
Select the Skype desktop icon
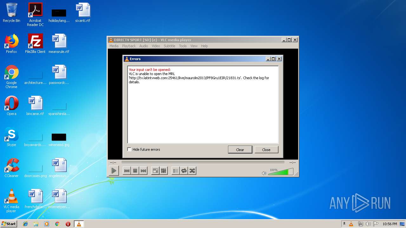11,137
